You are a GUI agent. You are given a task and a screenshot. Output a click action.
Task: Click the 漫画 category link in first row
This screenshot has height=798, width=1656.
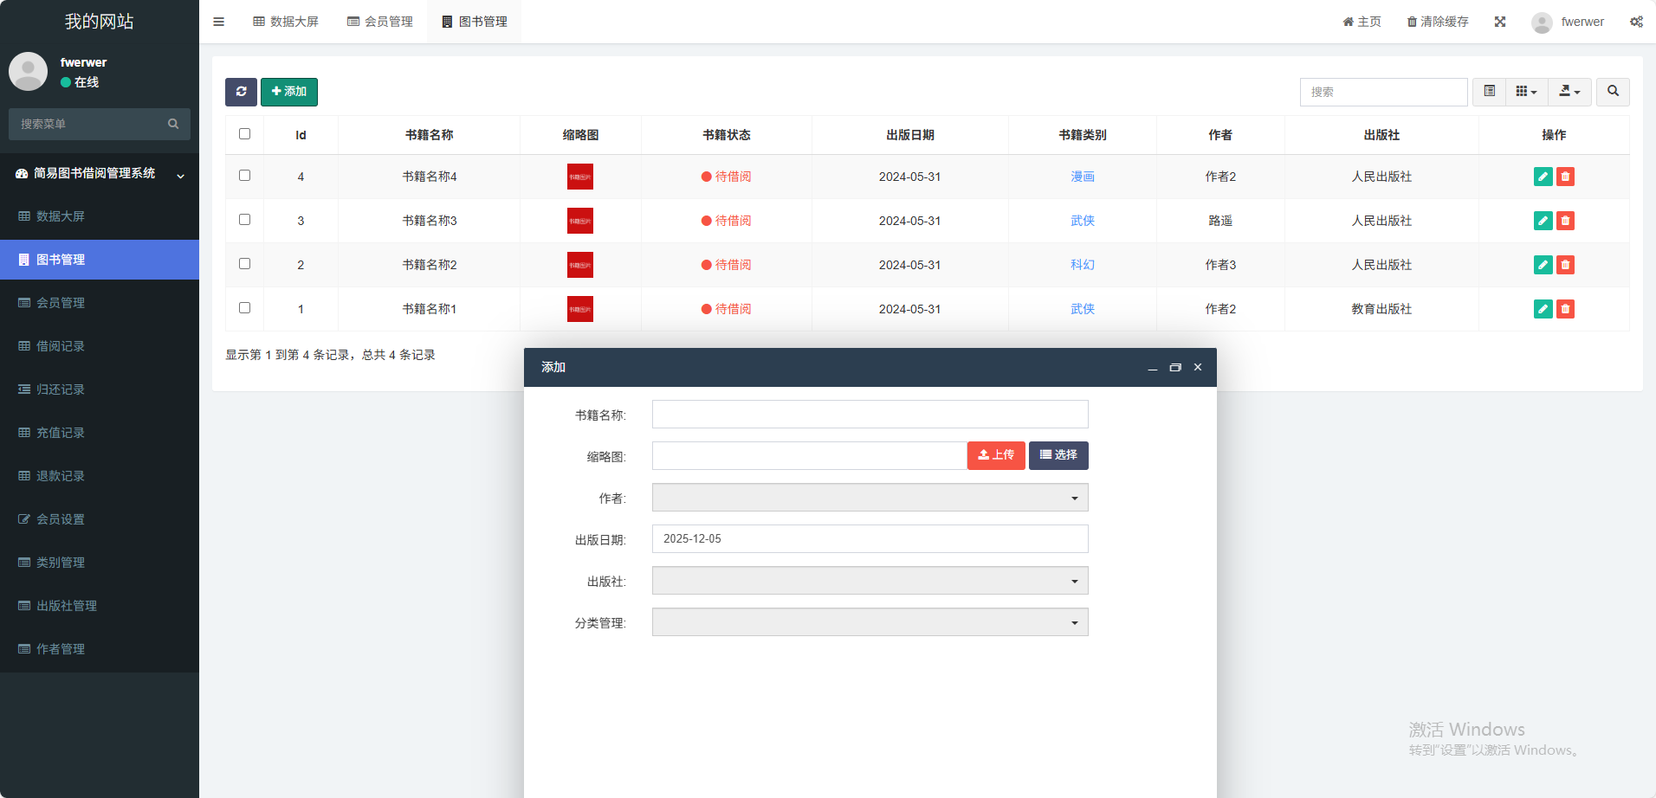coord(1083,177)
